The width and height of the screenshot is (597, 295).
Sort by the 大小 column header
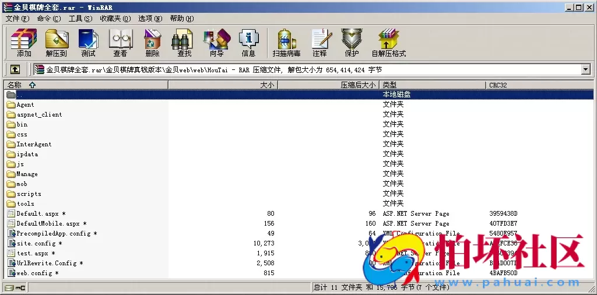coord(223,85)
